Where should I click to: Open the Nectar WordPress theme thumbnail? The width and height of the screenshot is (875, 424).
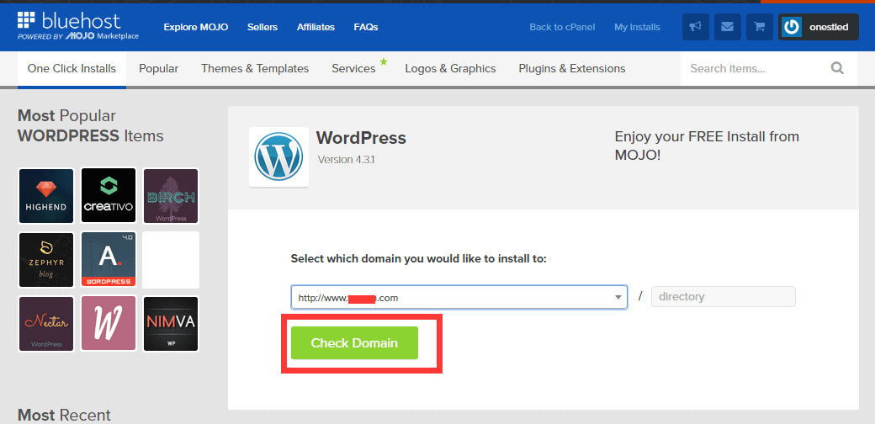[x=46, y=324]
